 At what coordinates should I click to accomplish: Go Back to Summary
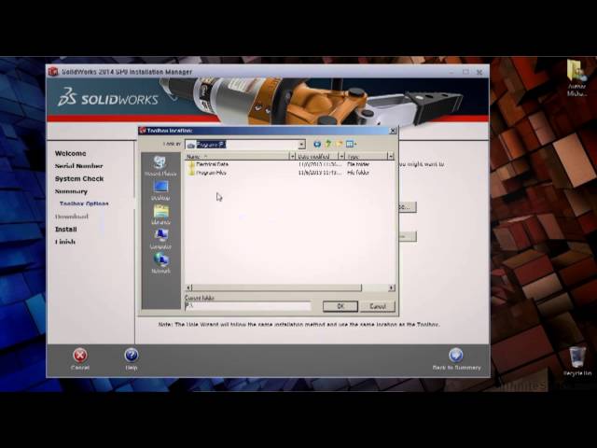click(456, 358)
